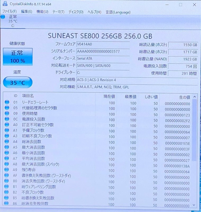The width and height of the screenshot is (201, 212).
Task: Select the 総消去回数 attribute name
Action: [32, 142]
